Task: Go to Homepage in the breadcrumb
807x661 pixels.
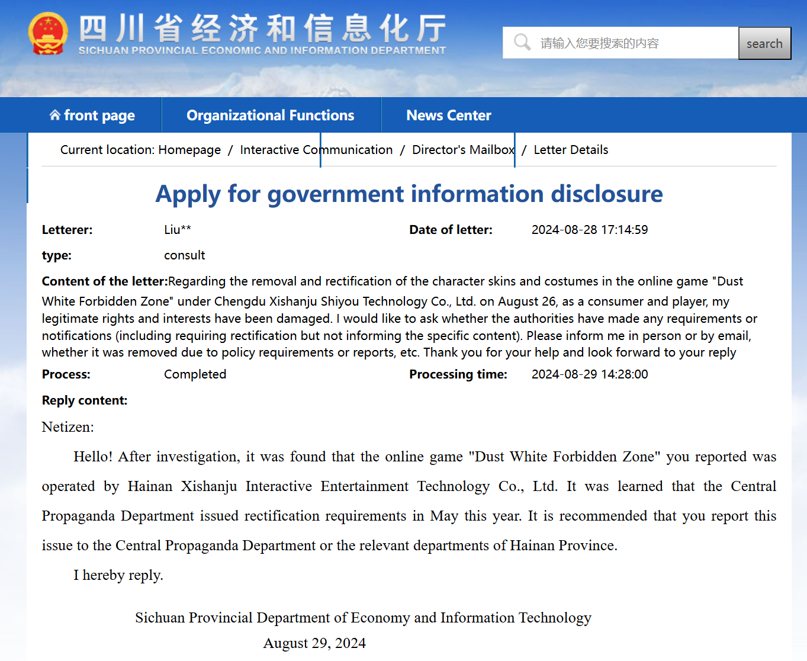Action: [189, 150]
